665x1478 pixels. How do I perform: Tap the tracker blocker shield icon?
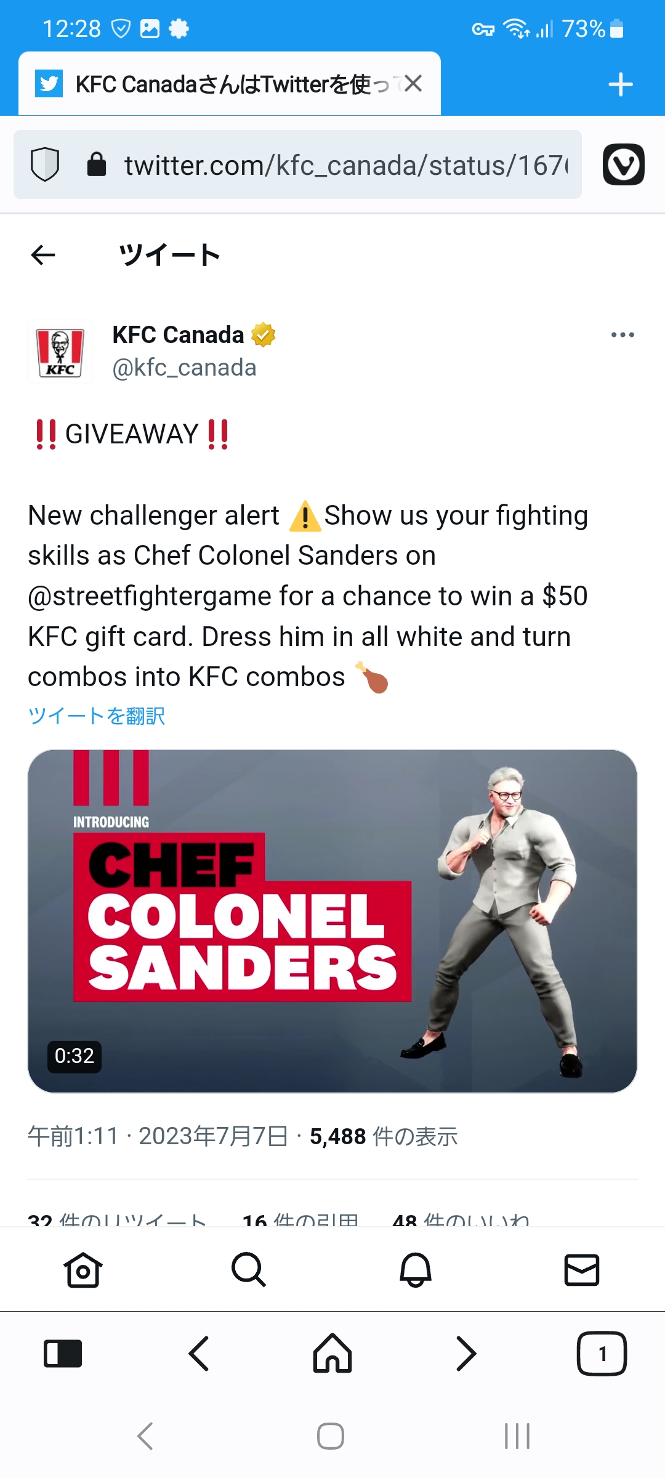click(45, 164)
